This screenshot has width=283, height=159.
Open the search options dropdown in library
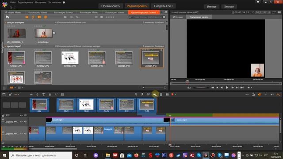[x=131, y=17]
